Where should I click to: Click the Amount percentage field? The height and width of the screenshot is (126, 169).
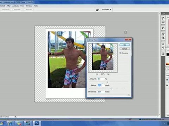pos(101,79)
